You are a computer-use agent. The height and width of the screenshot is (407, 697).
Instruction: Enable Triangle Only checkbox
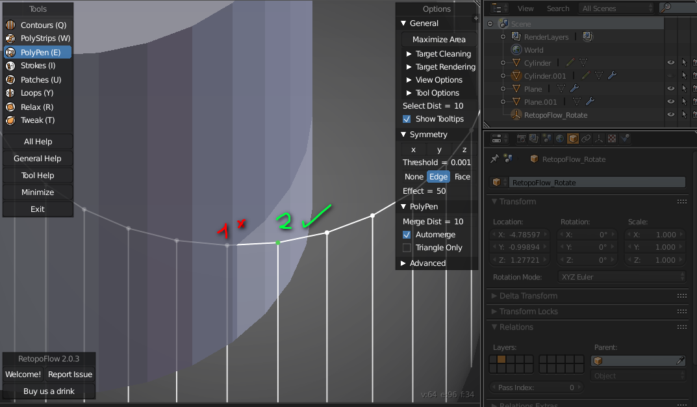(407, 247)
